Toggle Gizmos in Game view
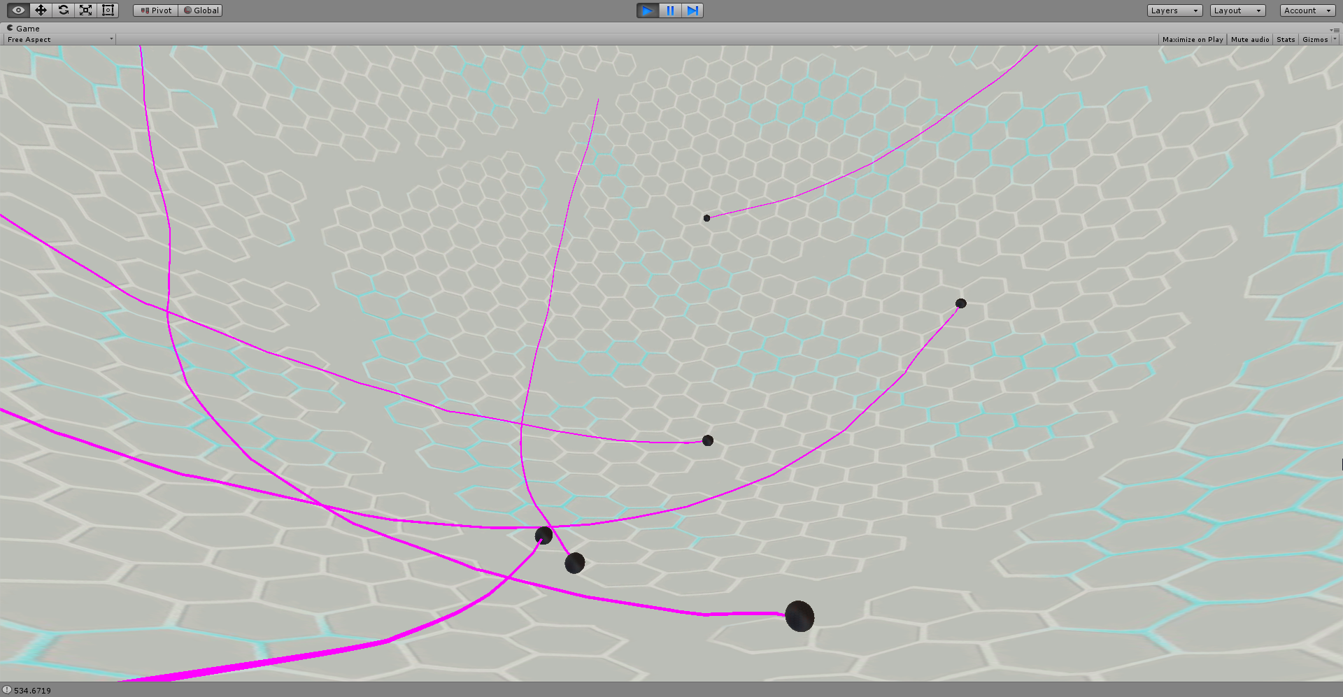This screenshot has height=697, width=1343. [x=1315, y=40]
